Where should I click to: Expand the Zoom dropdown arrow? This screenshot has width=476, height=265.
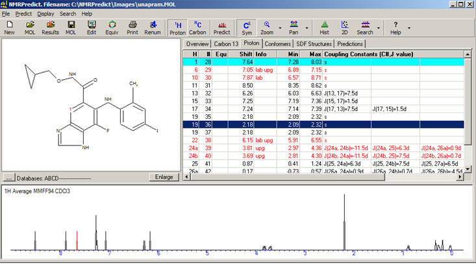point(280,27)
